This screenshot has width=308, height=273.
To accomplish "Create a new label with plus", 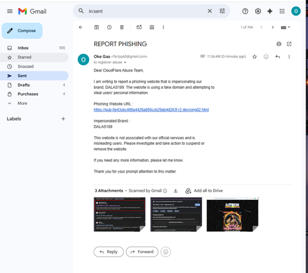I will (63, 119).
